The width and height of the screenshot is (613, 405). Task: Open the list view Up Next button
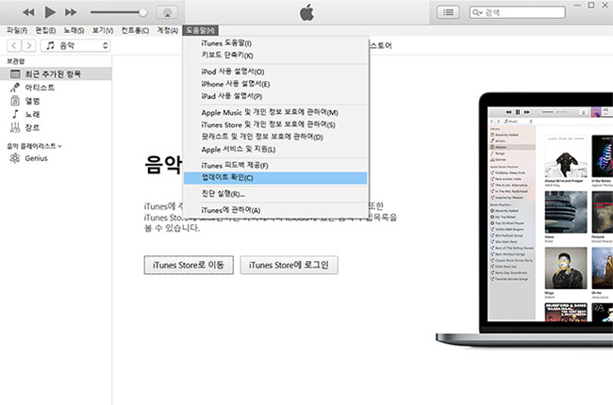coord(448,12)
